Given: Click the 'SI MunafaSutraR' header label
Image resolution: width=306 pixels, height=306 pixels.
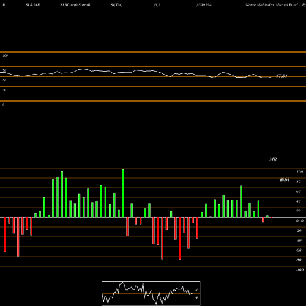Looking at the screenshot, I should pyautogui.click(x=75, y=5).
